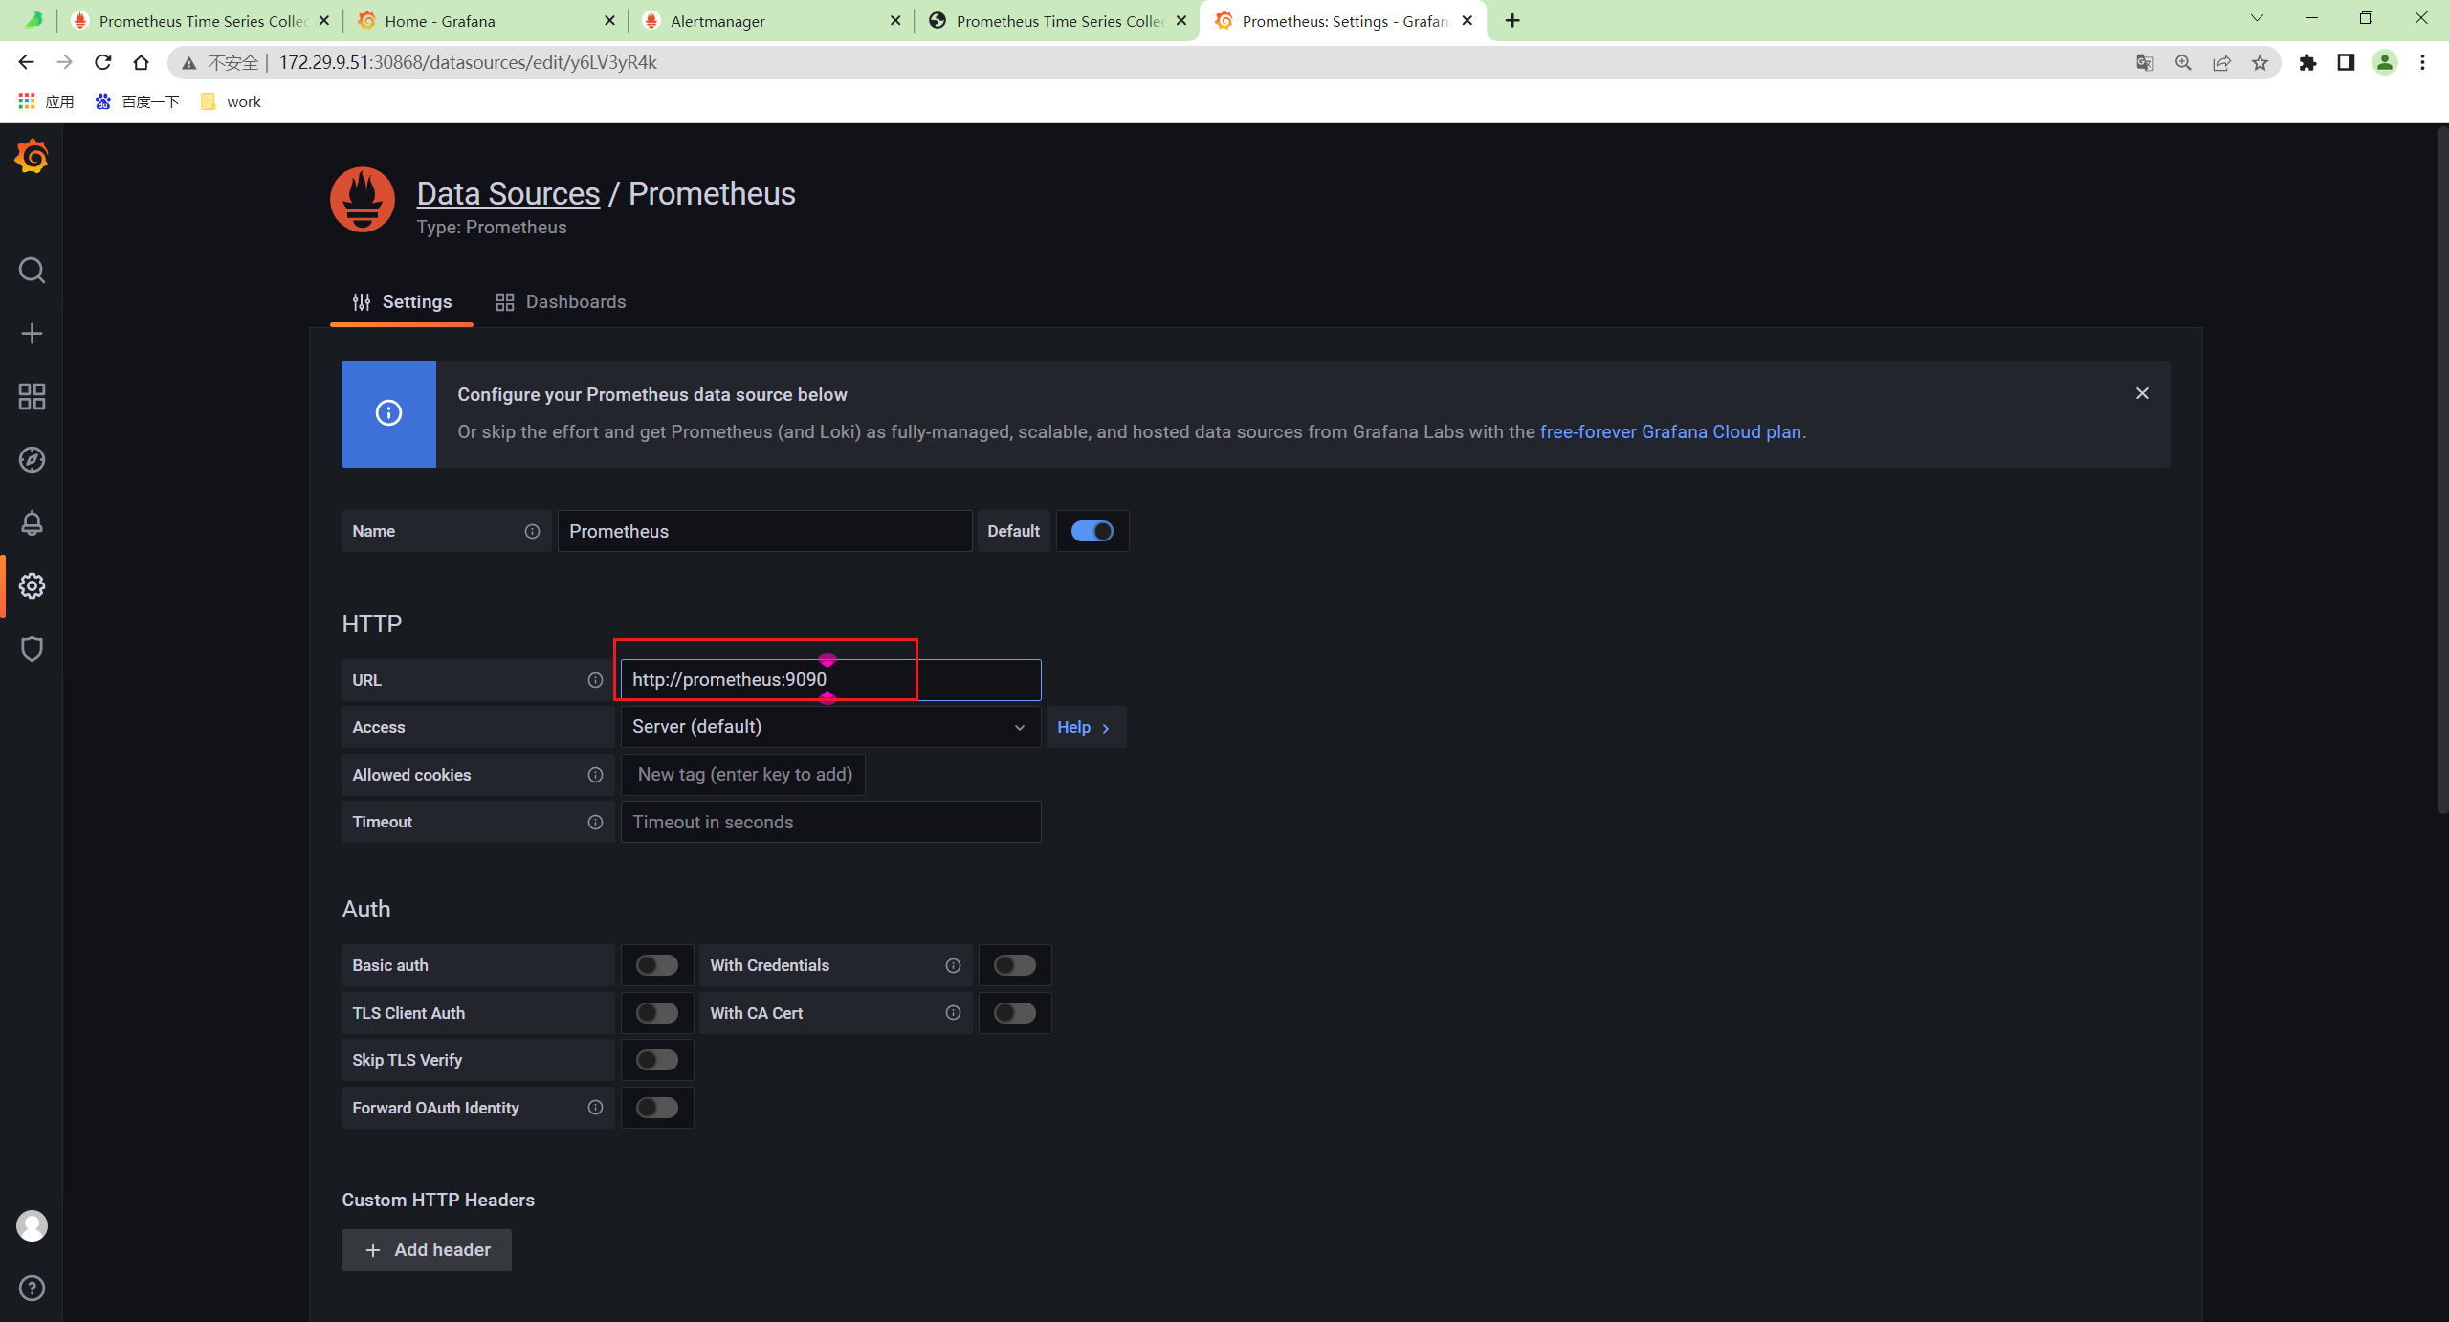This screenshot has width=2449, height=1322.
Task: Click the Allowed cookies info icon
Action: pyautogui.click(x=595, y=775)
